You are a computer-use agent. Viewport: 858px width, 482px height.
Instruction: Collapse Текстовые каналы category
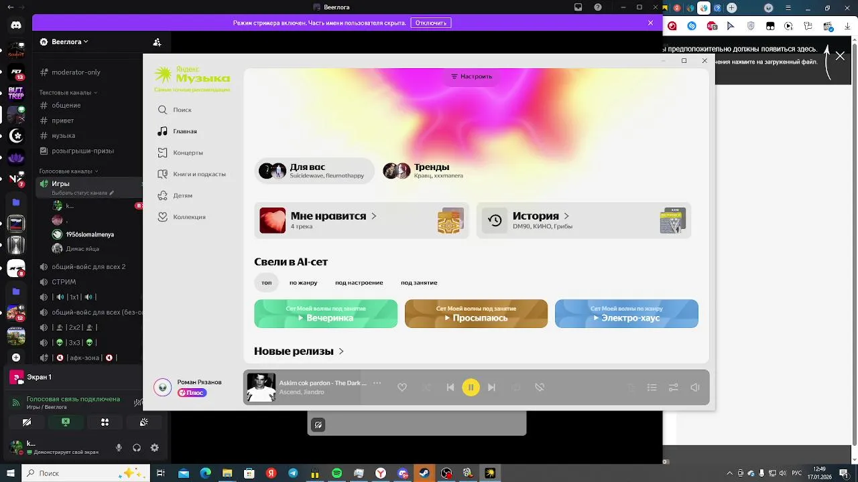pos(68,92)
